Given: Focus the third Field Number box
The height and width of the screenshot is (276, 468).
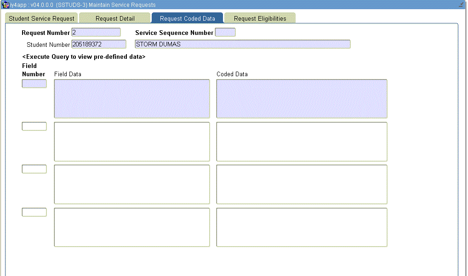Looking at the screenshot, I should coord(34,169).
